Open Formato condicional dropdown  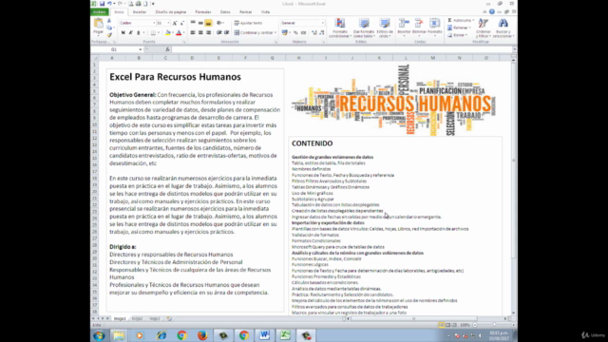(340, 28)
